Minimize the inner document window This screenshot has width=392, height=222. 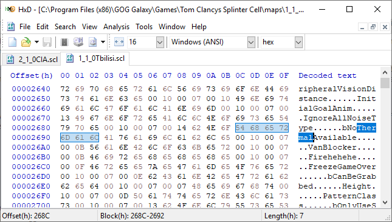click(x=362, y=27)
